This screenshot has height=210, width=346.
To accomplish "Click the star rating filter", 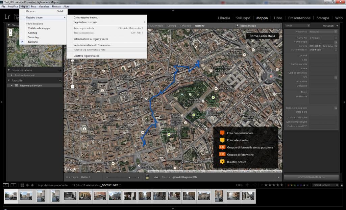I will point(274,185).
